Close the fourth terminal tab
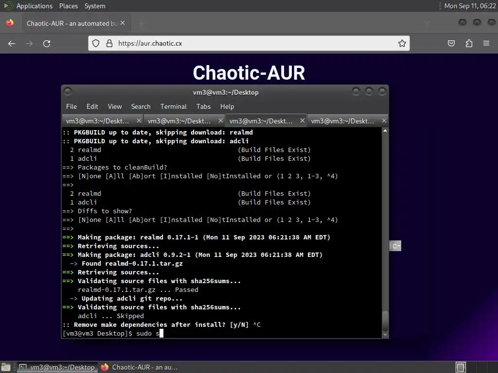 [384, 120]
